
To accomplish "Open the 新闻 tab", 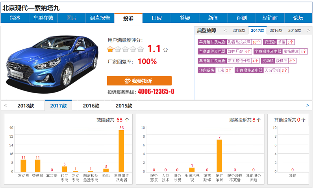I will 213,18.
